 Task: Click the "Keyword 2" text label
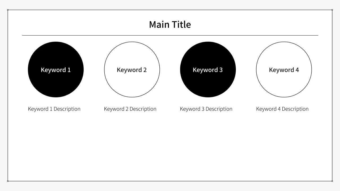tap(132, 70)
